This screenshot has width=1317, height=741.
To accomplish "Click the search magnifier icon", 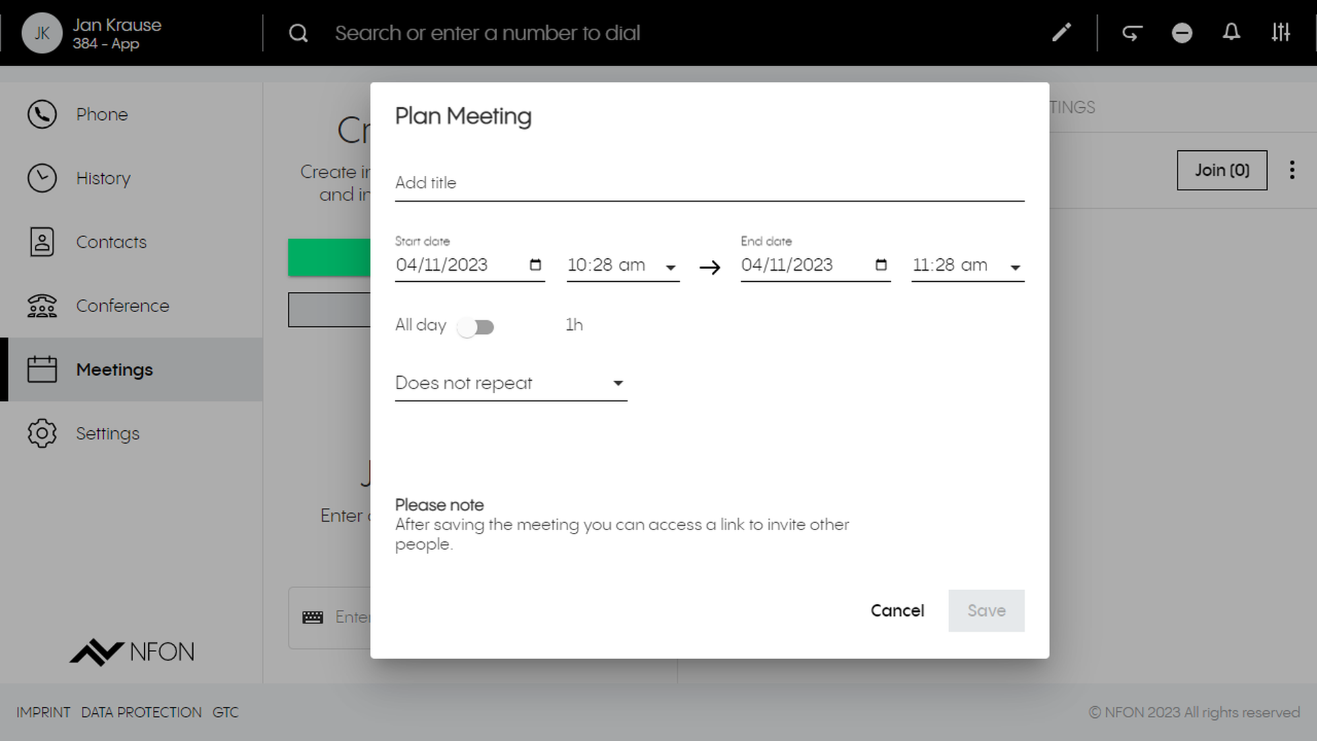I will pos(298,33).
